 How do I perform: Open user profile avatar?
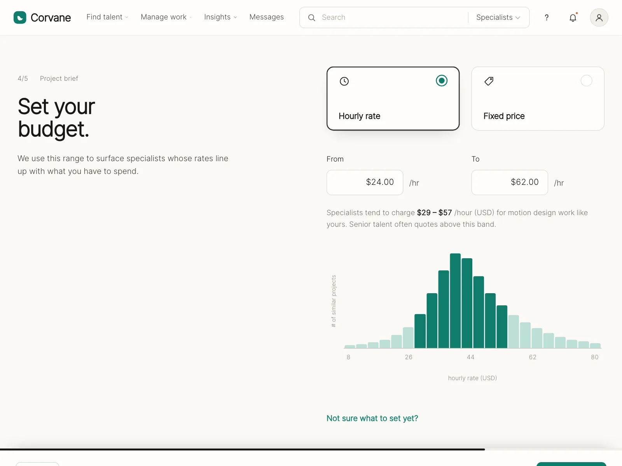click(599, 17)
